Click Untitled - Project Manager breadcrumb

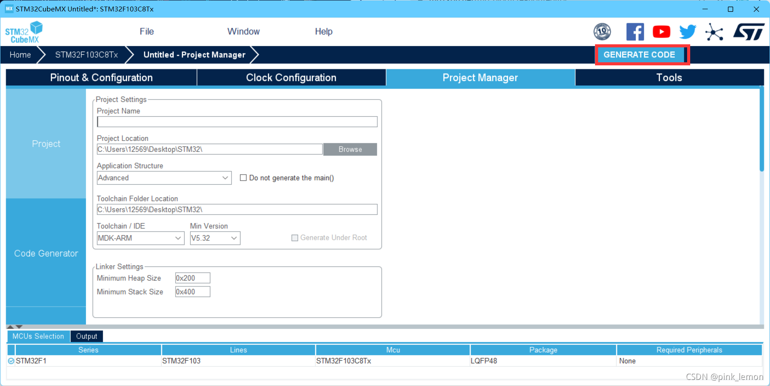point(194,55)
